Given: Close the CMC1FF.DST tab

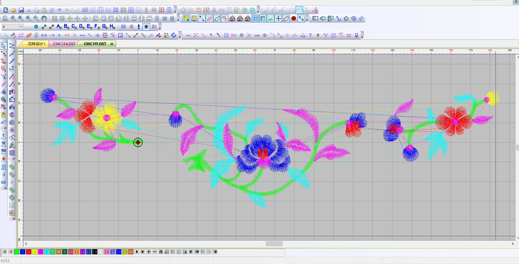Looking at the screenshot, I should click(112, 44).
